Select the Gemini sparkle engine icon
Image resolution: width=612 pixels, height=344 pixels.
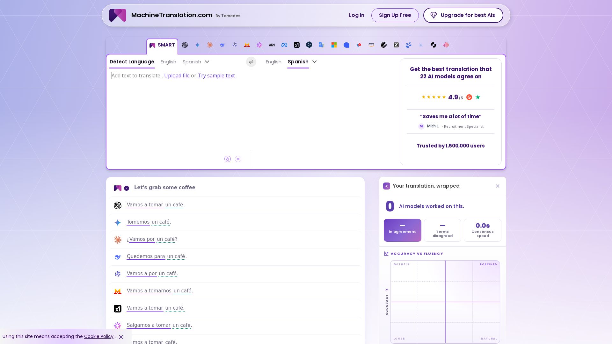pos(197,45)
